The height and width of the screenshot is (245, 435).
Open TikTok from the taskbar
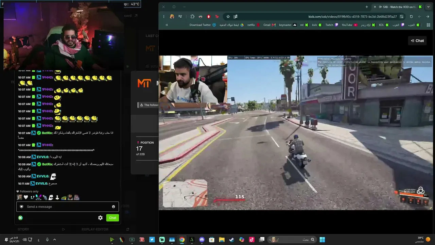coord(251,240)
